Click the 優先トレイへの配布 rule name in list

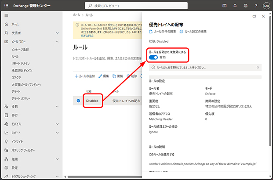pyautogui.click(x=126, y=101)
